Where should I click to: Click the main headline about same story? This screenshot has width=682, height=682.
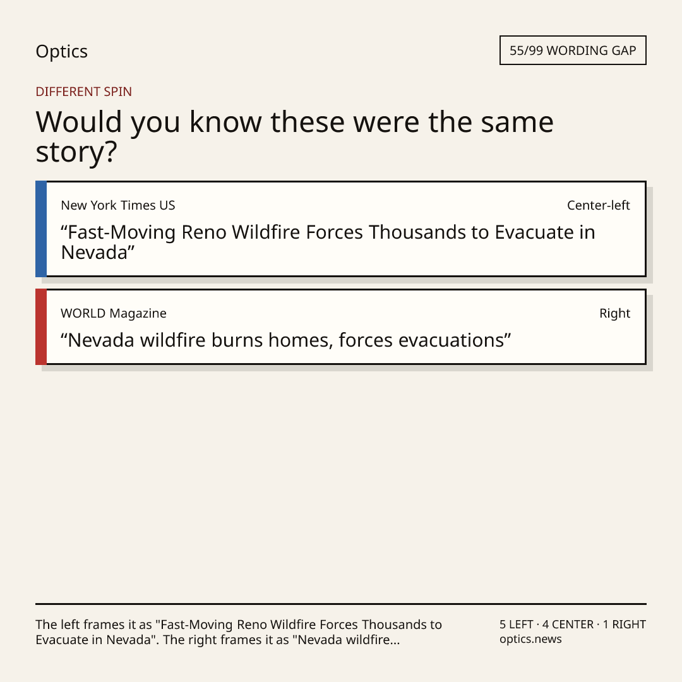pyautogui.click(x=294, y=136)
